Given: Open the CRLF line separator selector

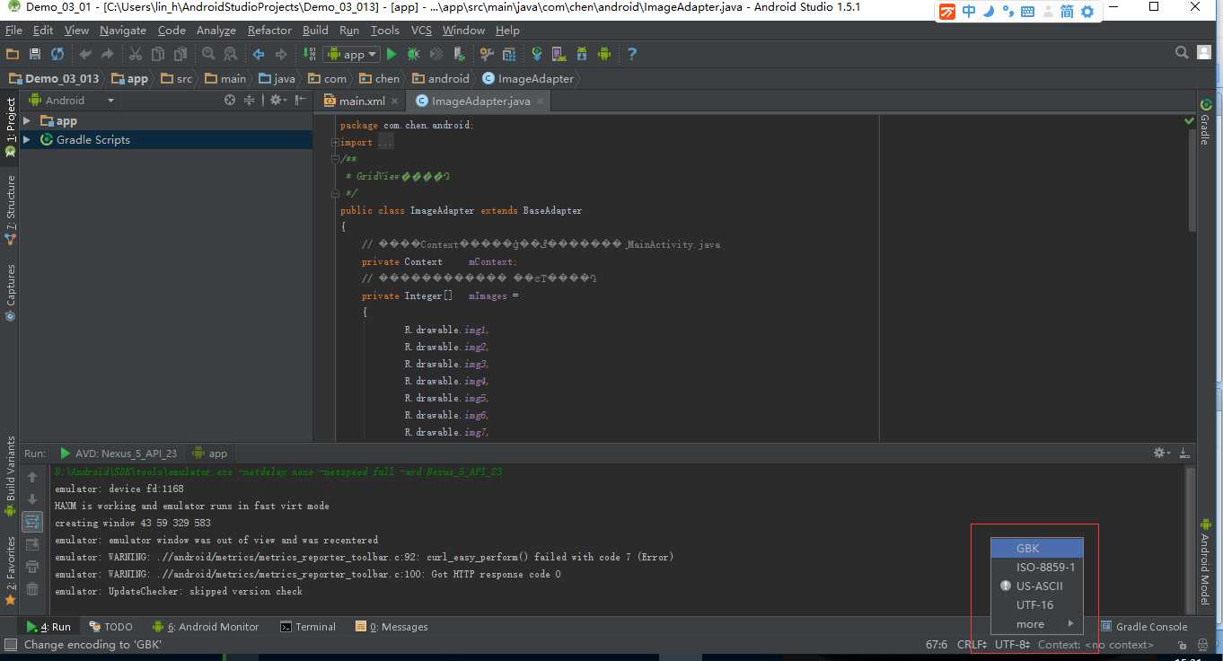Looking at the screenshot, I should click(x=972, y=645).
